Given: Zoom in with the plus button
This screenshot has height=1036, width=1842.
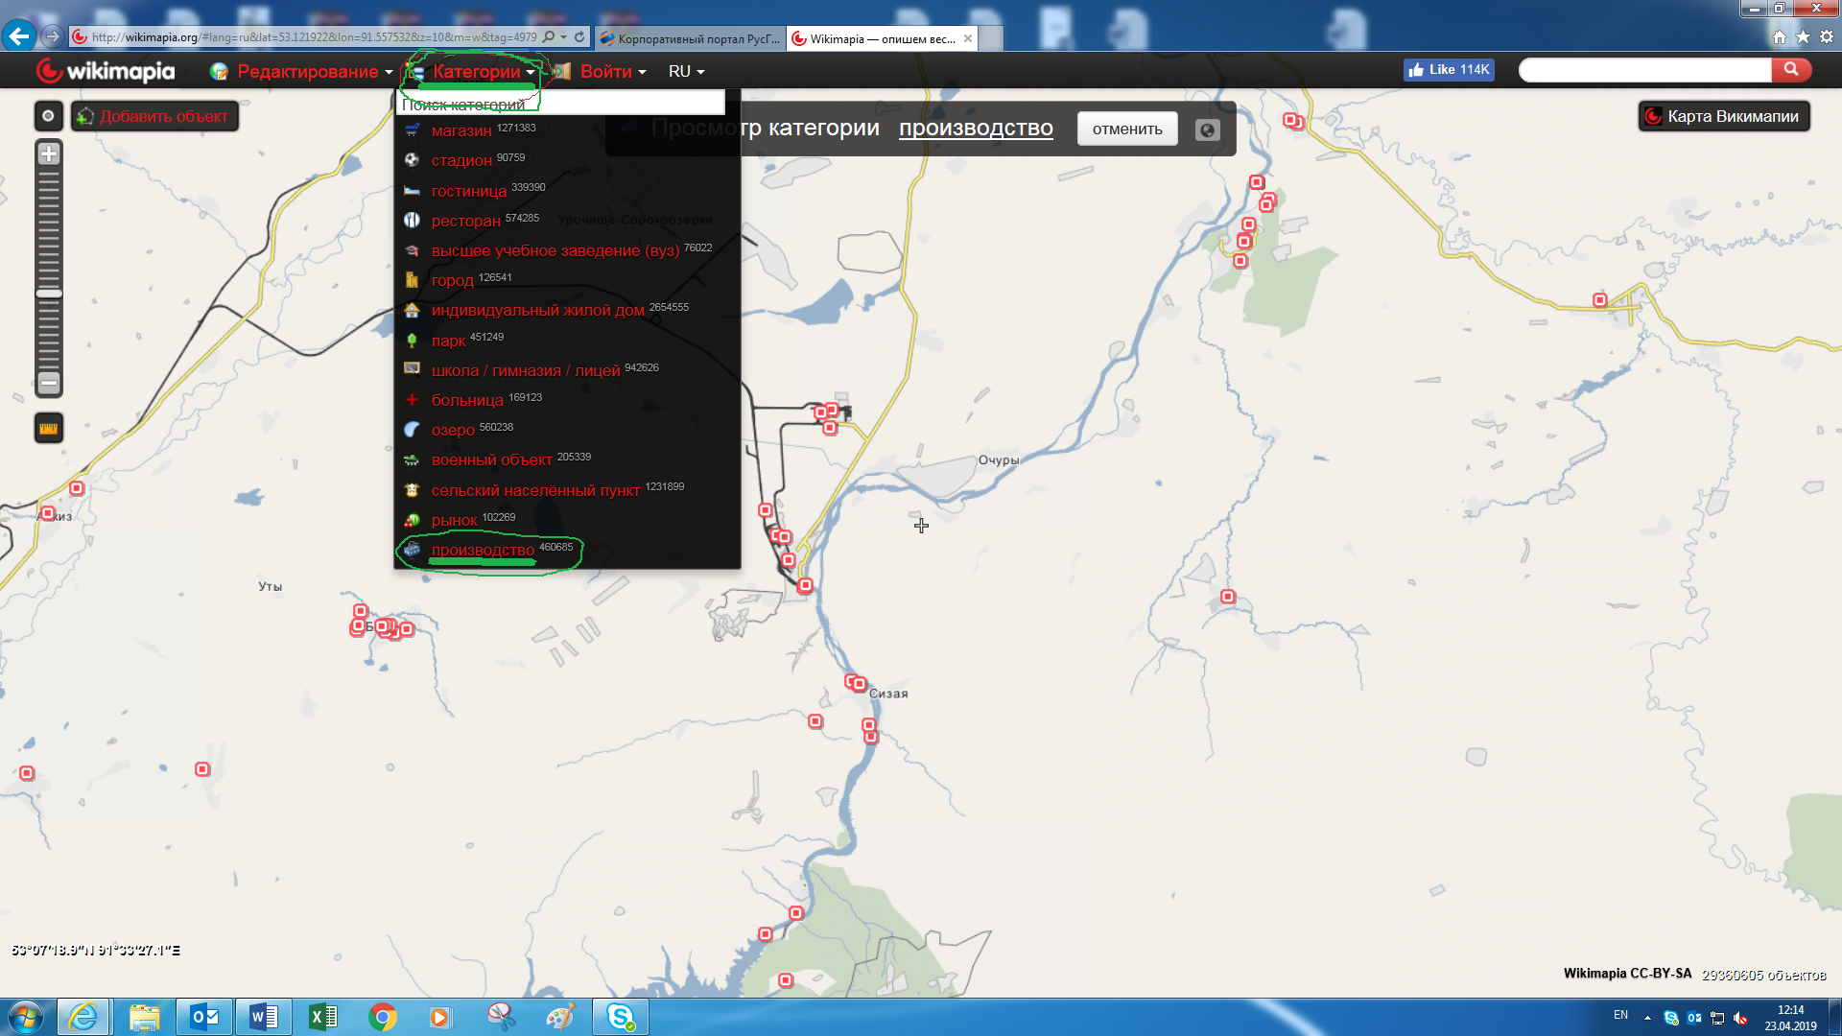Looking at the screenshot, I should (49, 153).
